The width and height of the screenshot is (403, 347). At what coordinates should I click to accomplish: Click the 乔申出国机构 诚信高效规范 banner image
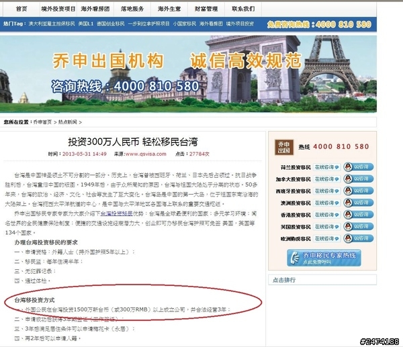[x=188, y=74]
